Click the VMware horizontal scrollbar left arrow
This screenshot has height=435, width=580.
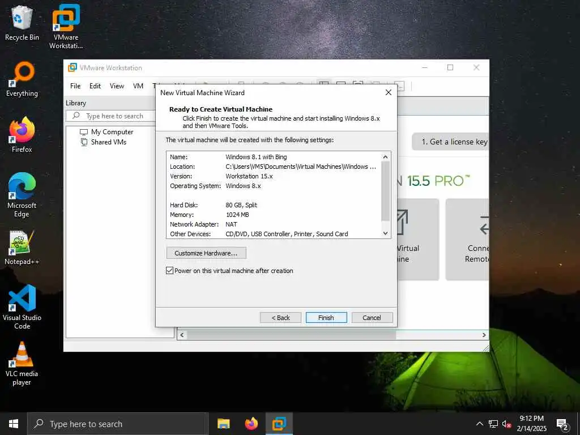[x=182, y=335]
